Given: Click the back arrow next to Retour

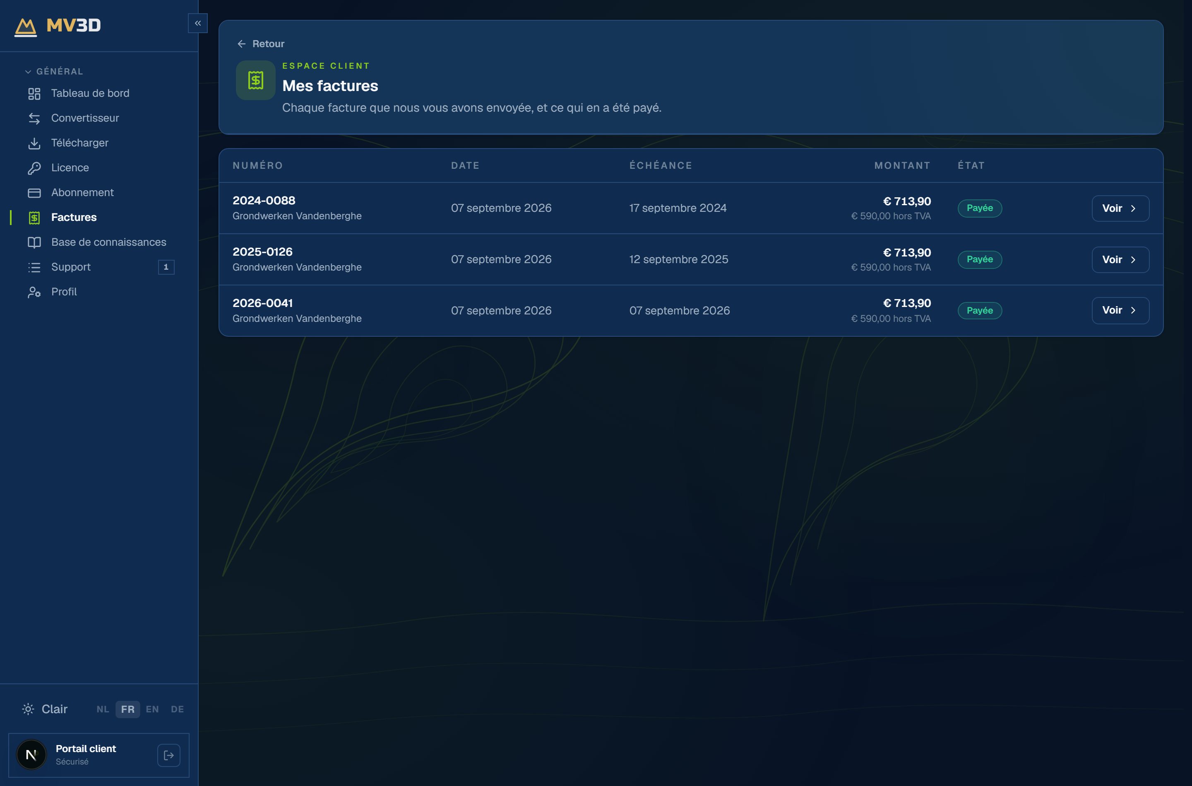Looking at the screenshot, I should tap(241, 44).
